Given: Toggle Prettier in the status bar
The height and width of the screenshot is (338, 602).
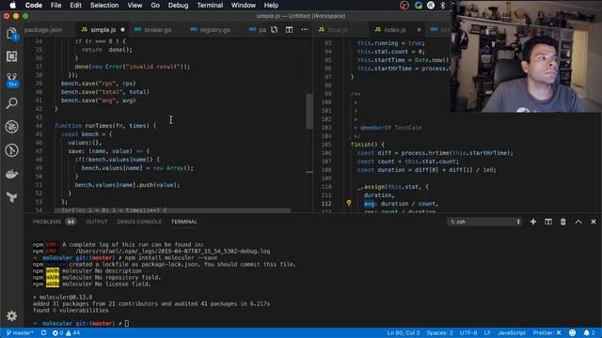Looking at the screenshot, I should 547,332.
